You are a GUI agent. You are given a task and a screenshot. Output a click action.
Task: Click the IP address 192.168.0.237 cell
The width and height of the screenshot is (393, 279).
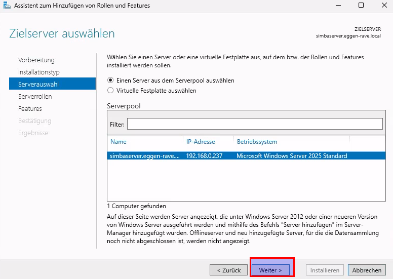pyautogui.click(x=204, y=156)
